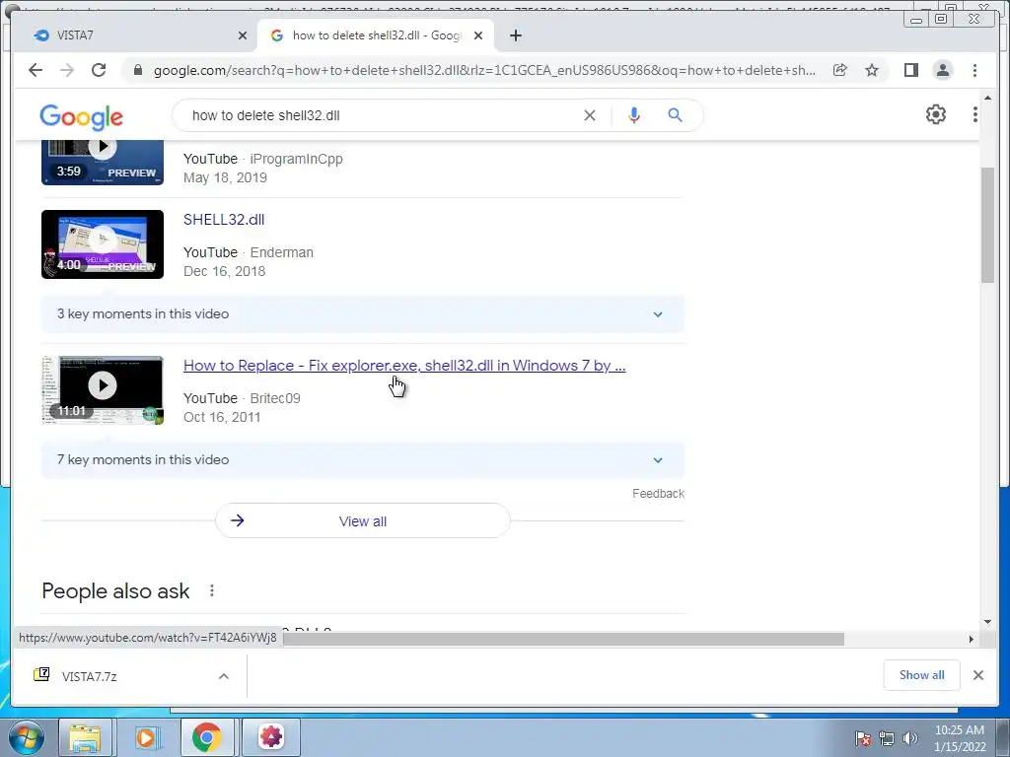Submit search with magnifier icon
The image size is (1010, 757).
(x=675, y=115)
